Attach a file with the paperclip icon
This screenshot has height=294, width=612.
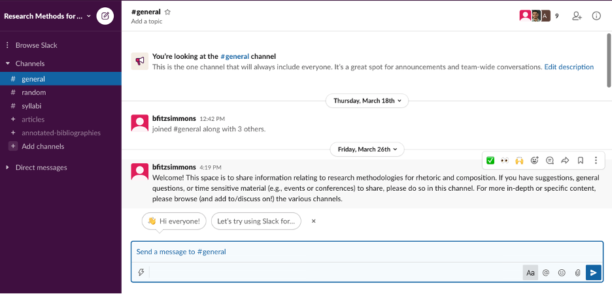577,272
